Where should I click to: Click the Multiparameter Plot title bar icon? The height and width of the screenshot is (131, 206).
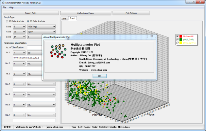[x=3, y=3]
